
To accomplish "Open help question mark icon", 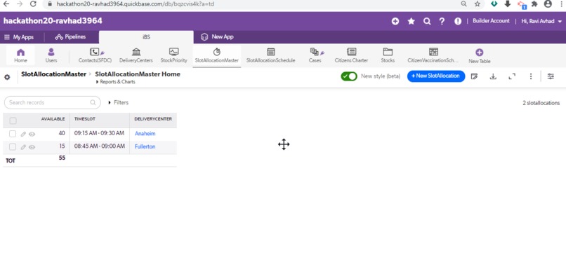I will coord(442,21).
